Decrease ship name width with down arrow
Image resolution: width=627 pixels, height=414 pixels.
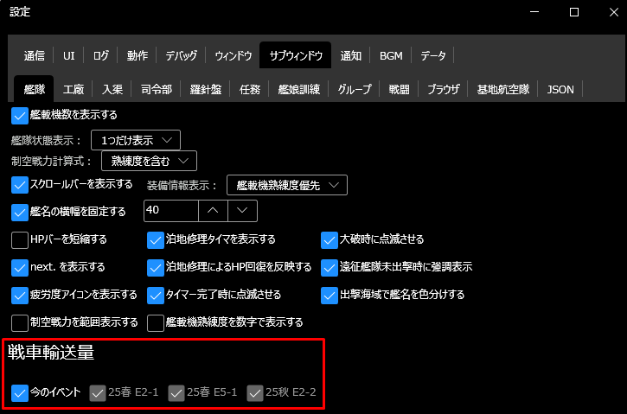pos(242,211)
